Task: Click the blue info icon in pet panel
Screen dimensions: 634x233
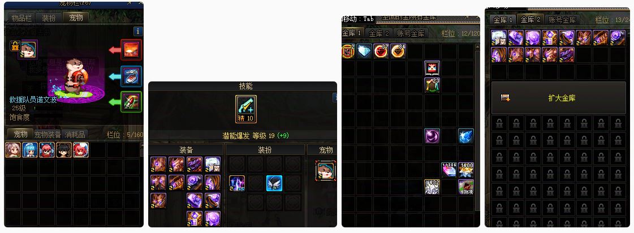Action: 138,31
